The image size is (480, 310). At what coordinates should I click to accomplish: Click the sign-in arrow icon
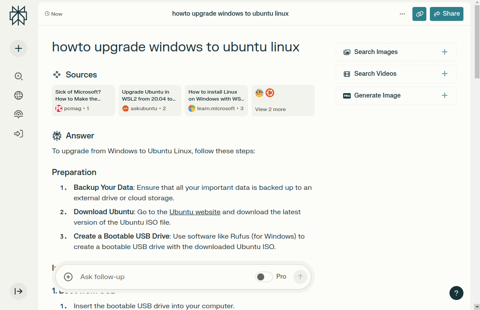pyautogui.click(x=18, y=134)
